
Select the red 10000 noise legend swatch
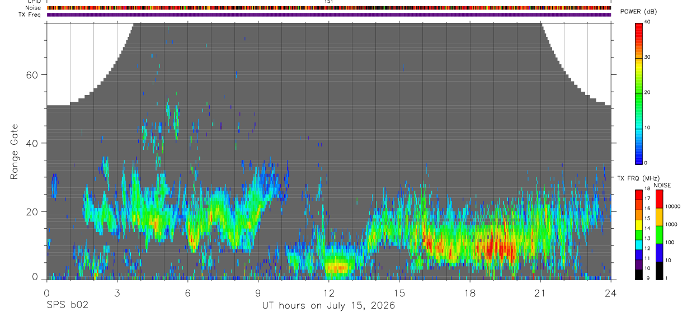[658, 199]
